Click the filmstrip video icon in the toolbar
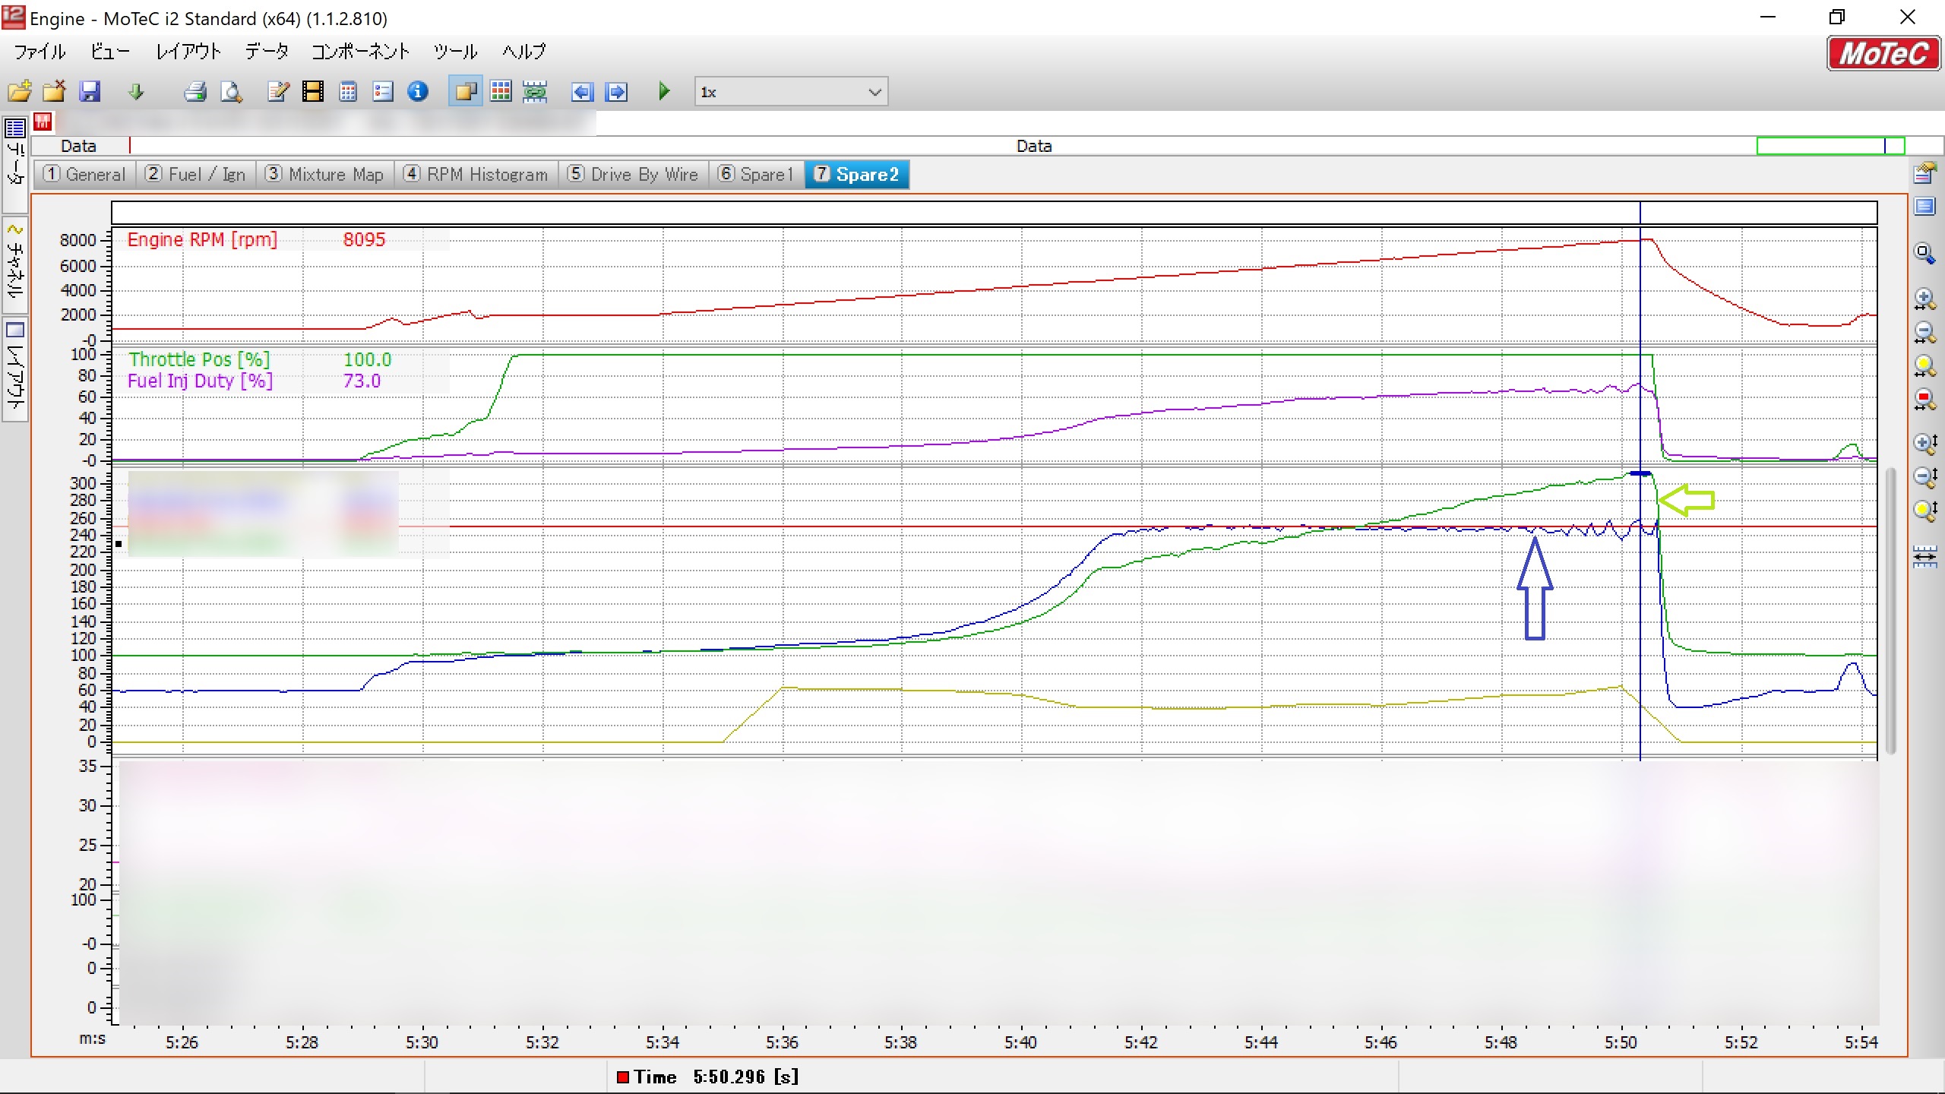The width and height of the screenshot is (1945, 1094). [312, 92]
